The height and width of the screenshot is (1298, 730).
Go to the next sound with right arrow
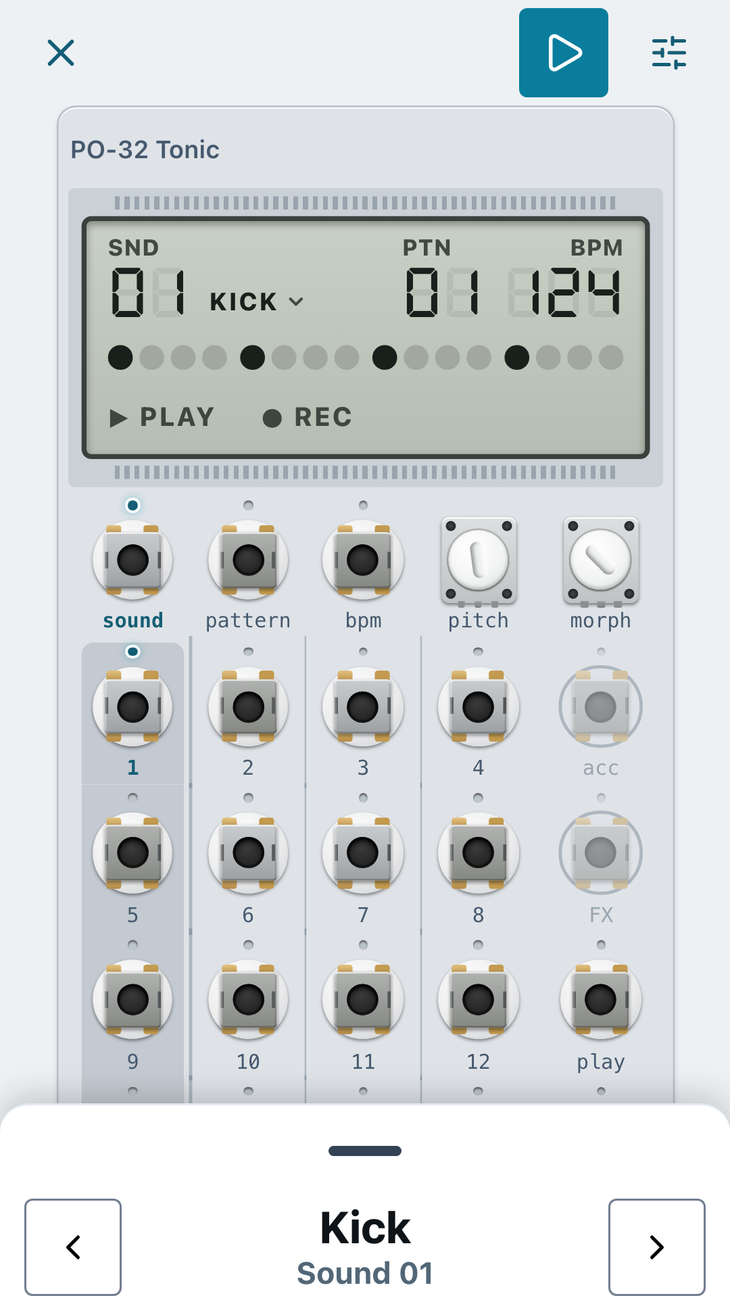coord(657,1247)
